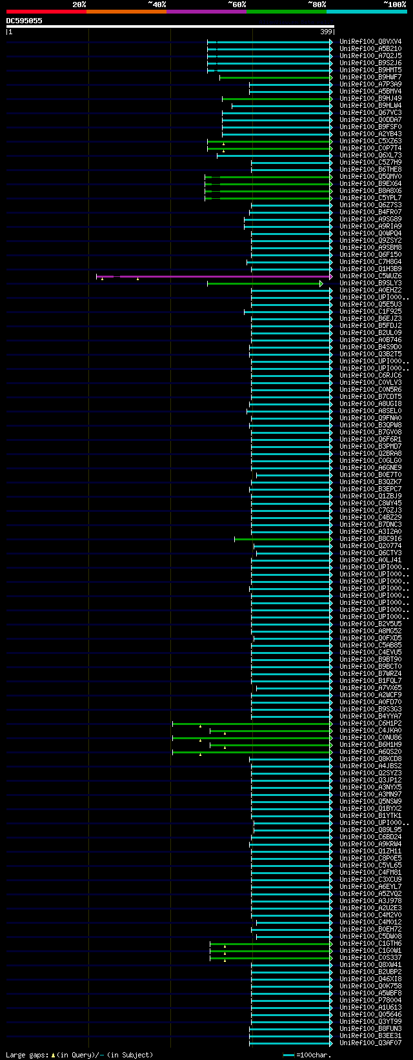Select hit label UniRef100_Q20774
Image resolution: width=413 pixels, height=1060 pixels.
370,545
